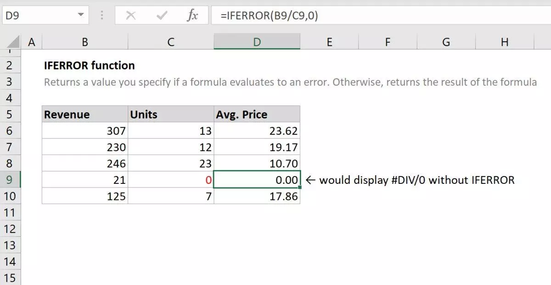Select revenue cell with value 125

pyautogui.click(x=85, y=196)
